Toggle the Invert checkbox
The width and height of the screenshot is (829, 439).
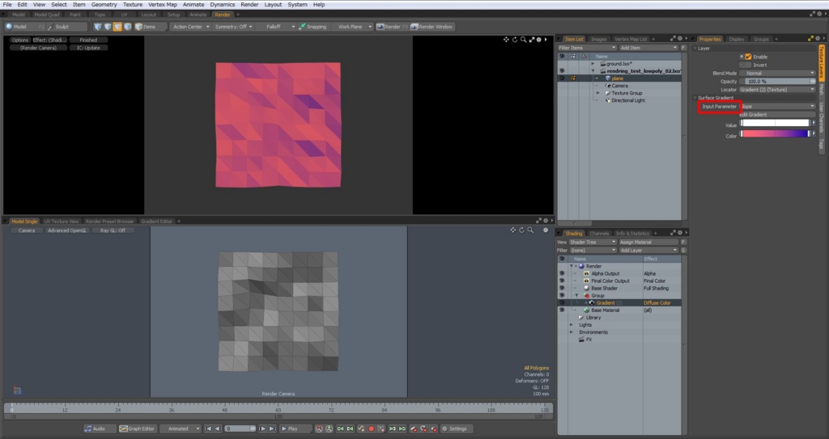(x=748, y=65)
